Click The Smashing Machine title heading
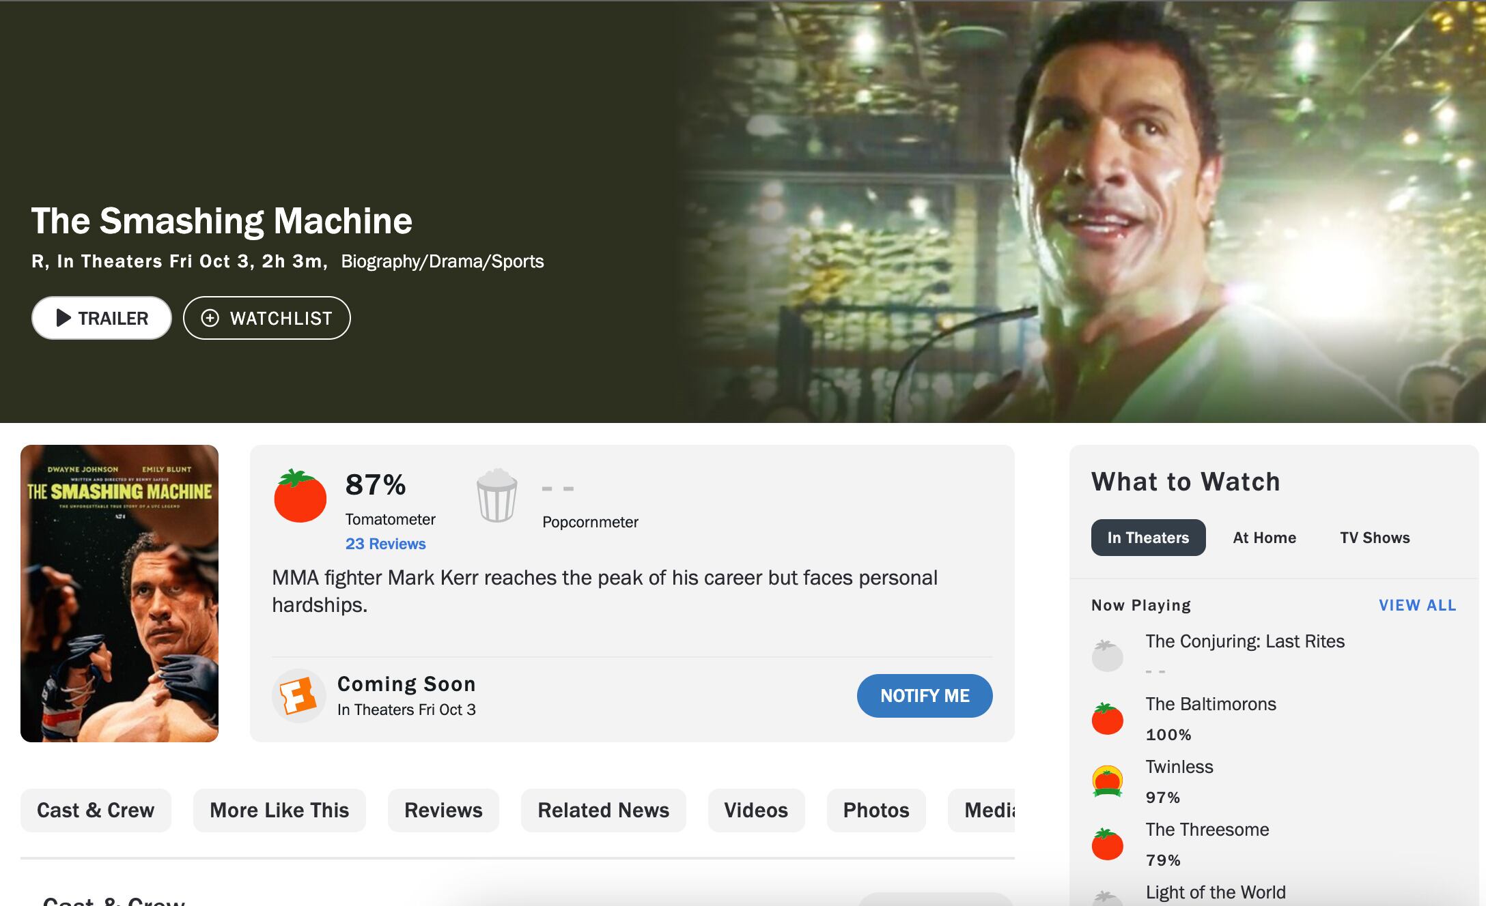 click(222, 220)
